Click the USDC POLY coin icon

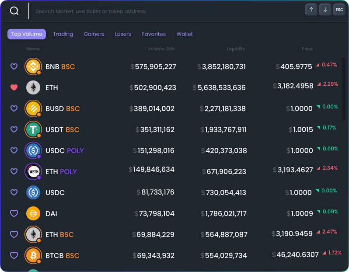(33, 150)
